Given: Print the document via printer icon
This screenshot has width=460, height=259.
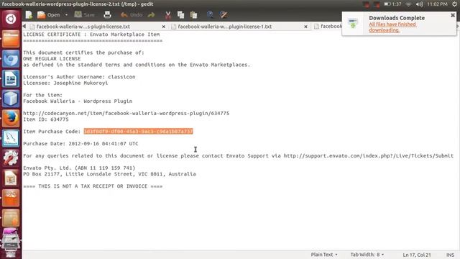Looking at the screenshot, I should tap(107, 14).
